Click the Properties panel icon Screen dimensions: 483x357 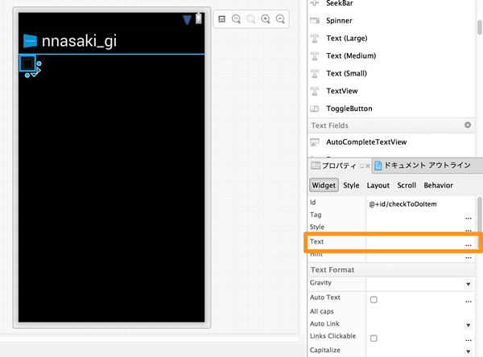(x=316, y=166)
